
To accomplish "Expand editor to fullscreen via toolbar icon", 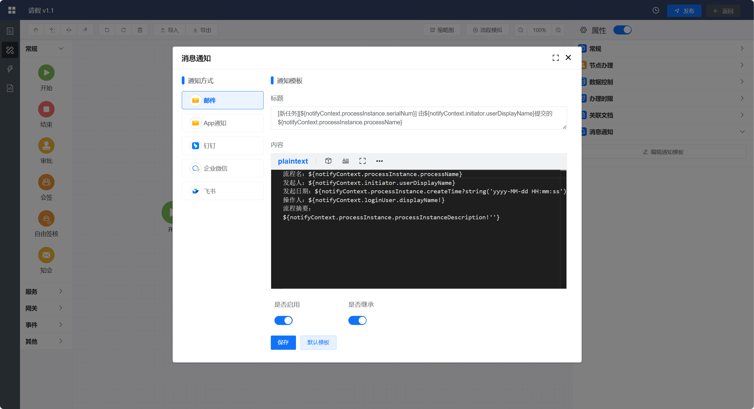I will (x=362, y=161).
